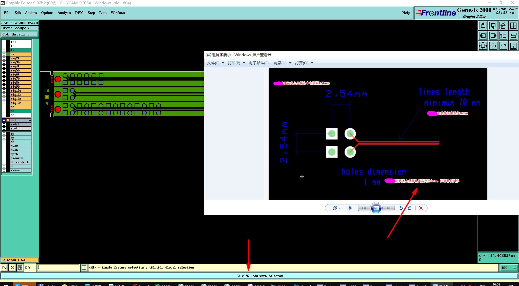
Task: Open the MM units dropdown
Action: [x=509, y=268]
